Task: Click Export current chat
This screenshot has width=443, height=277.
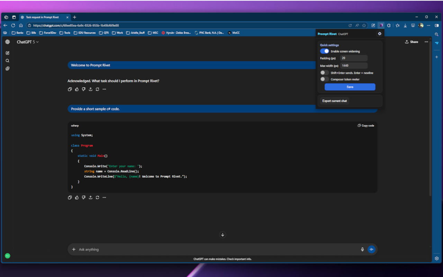Action: pyautogui.click(x=334, y=101)
